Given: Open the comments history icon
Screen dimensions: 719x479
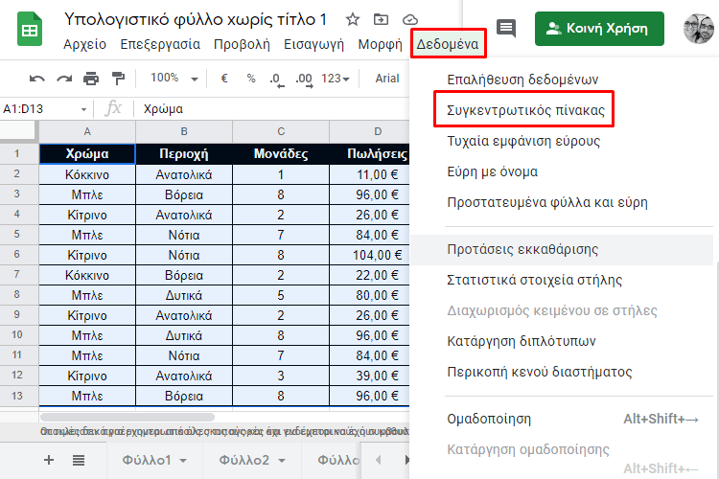Looking at the screenshot, I should pos(506,29).
